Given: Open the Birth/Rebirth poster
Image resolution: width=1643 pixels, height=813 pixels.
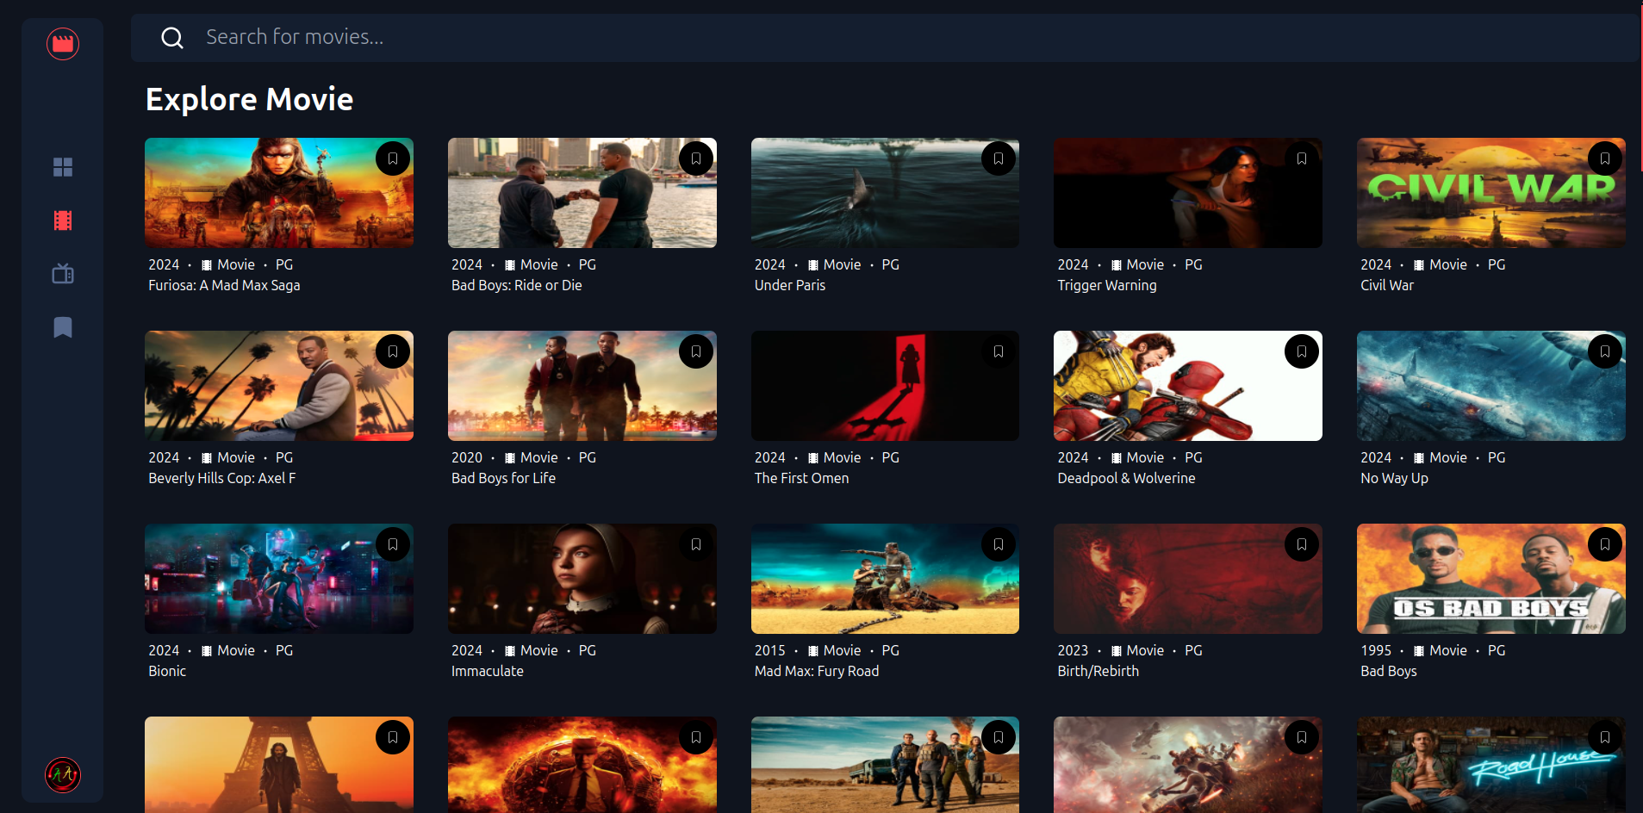Looking at the screenshot, I should point(1188,579).
